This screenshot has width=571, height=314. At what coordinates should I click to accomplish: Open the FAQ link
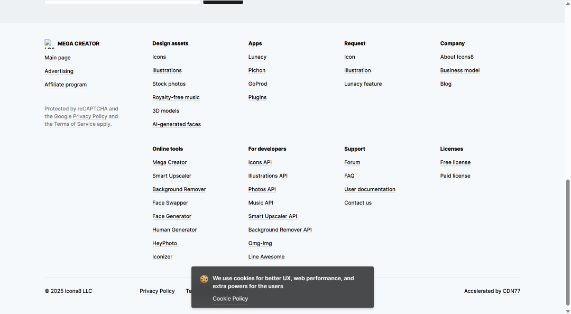[349, 176]
